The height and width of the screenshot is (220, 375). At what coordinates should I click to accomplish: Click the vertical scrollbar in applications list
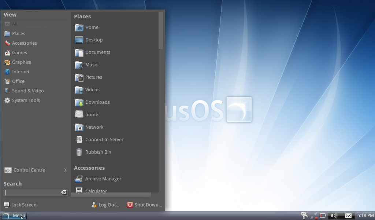(x=161, y=30)
